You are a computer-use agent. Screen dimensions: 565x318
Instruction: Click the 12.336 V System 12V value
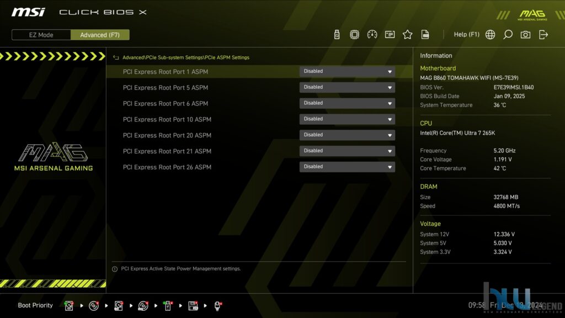coord(504,234)
